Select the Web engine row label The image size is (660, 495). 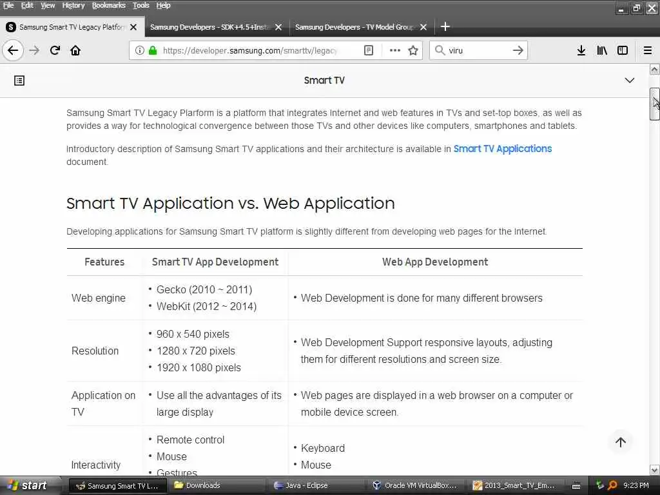[99, 298]
